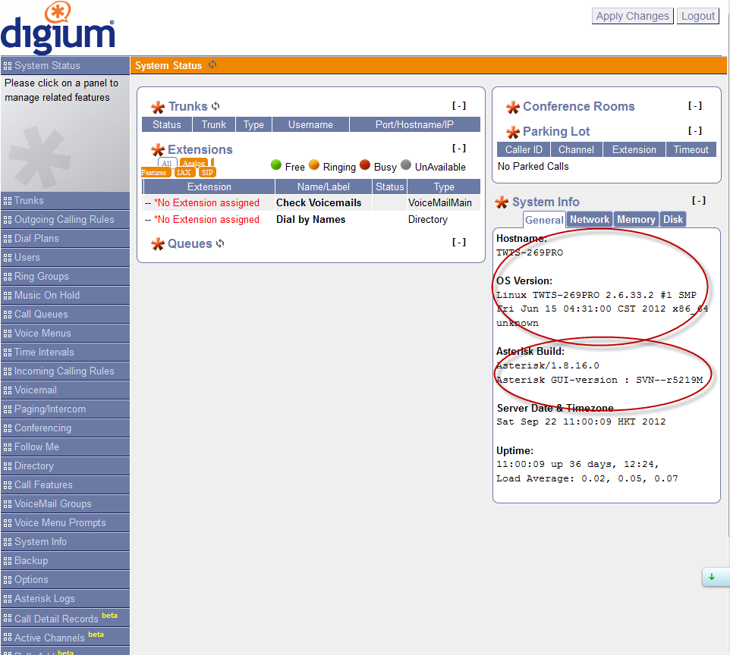Collapse the Conference Rooms panel
Screen dimensions: 730x655
coord(695,105)
